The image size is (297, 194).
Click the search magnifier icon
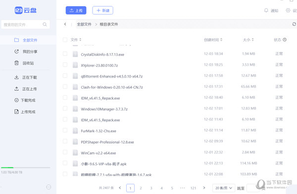(45, 24)
